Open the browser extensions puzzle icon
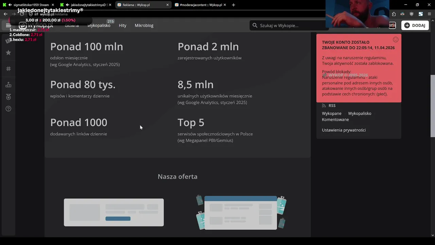The image size is (435, 245). click(x=394, y=14)
